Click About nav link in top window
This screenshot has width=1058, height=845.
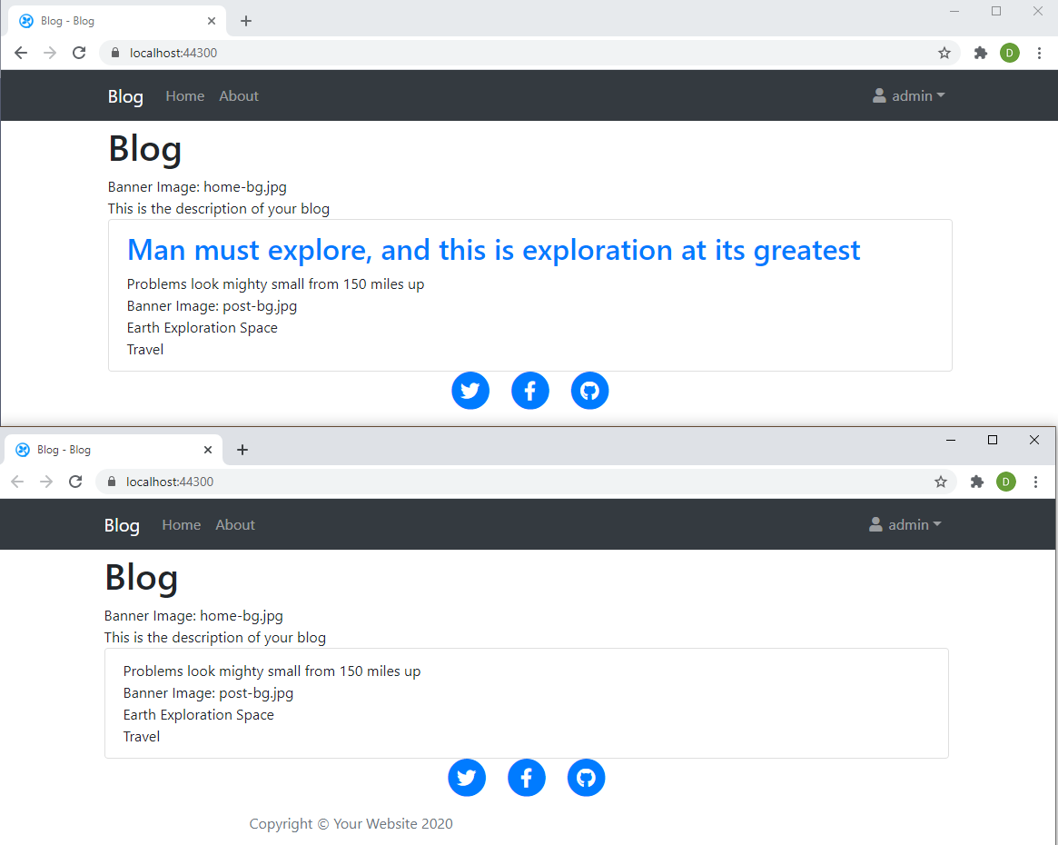[239, 95]
